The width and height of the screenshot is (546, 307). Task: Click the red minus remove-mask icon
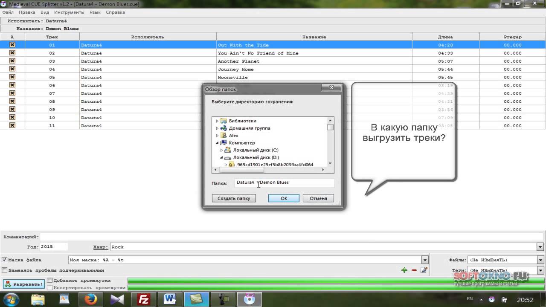[414, 270]
